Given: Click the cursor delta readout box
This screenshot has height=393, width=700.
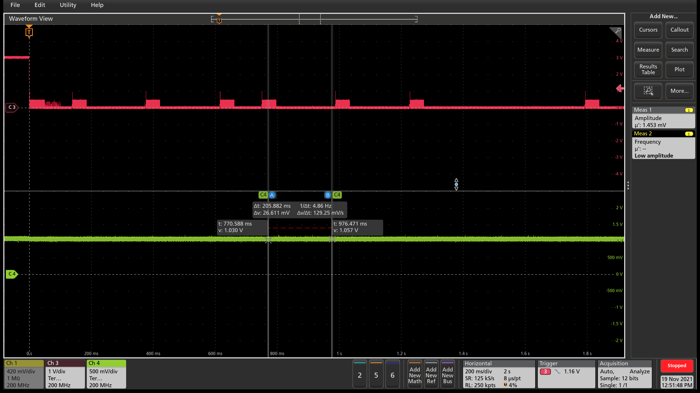Looking at the screenshot, I should tap(300, 209).
